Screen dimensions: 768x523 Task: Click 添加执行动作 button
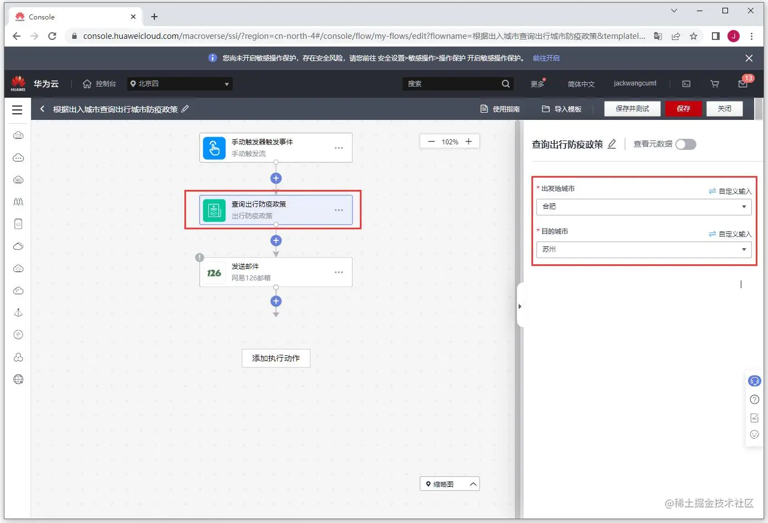tap(276, 358)
